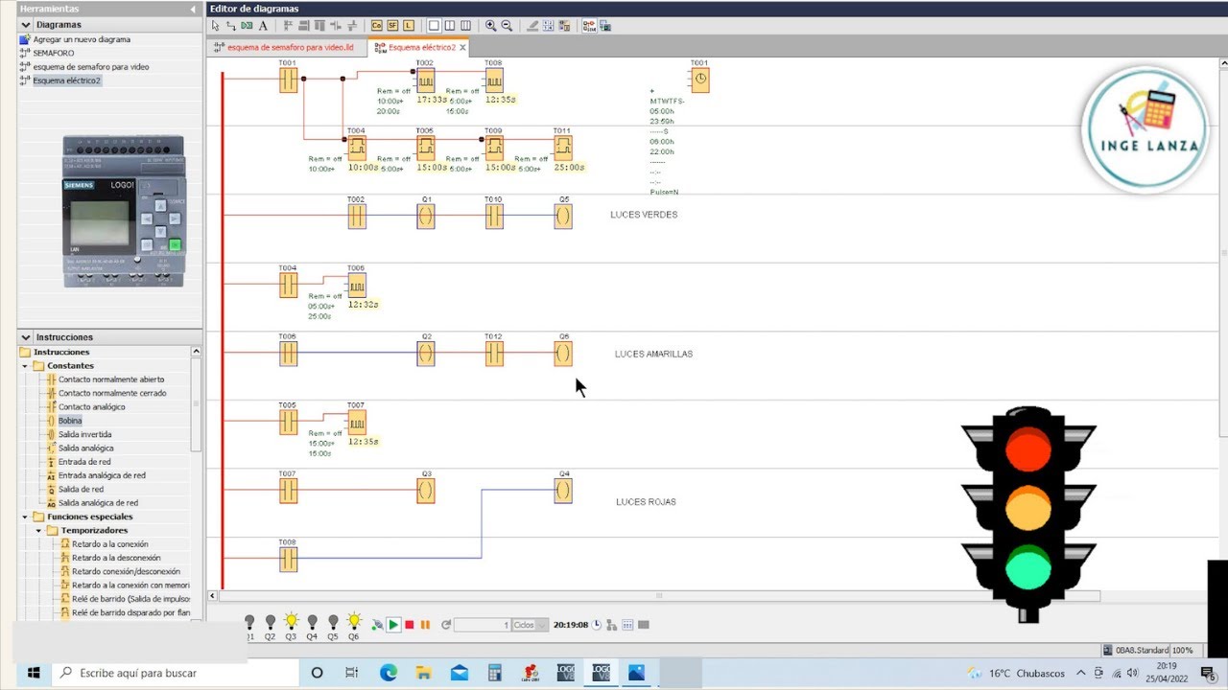Click the simulation clock icon next to 20:19:08
Viewport: 1228px width, 690px height.
click(x=597, y=625)
